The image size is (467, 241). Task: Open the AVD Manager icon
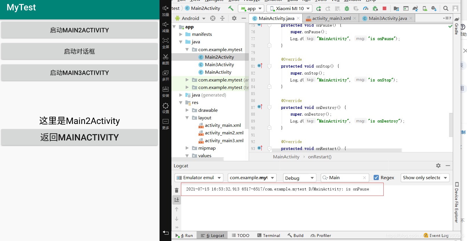425,8
